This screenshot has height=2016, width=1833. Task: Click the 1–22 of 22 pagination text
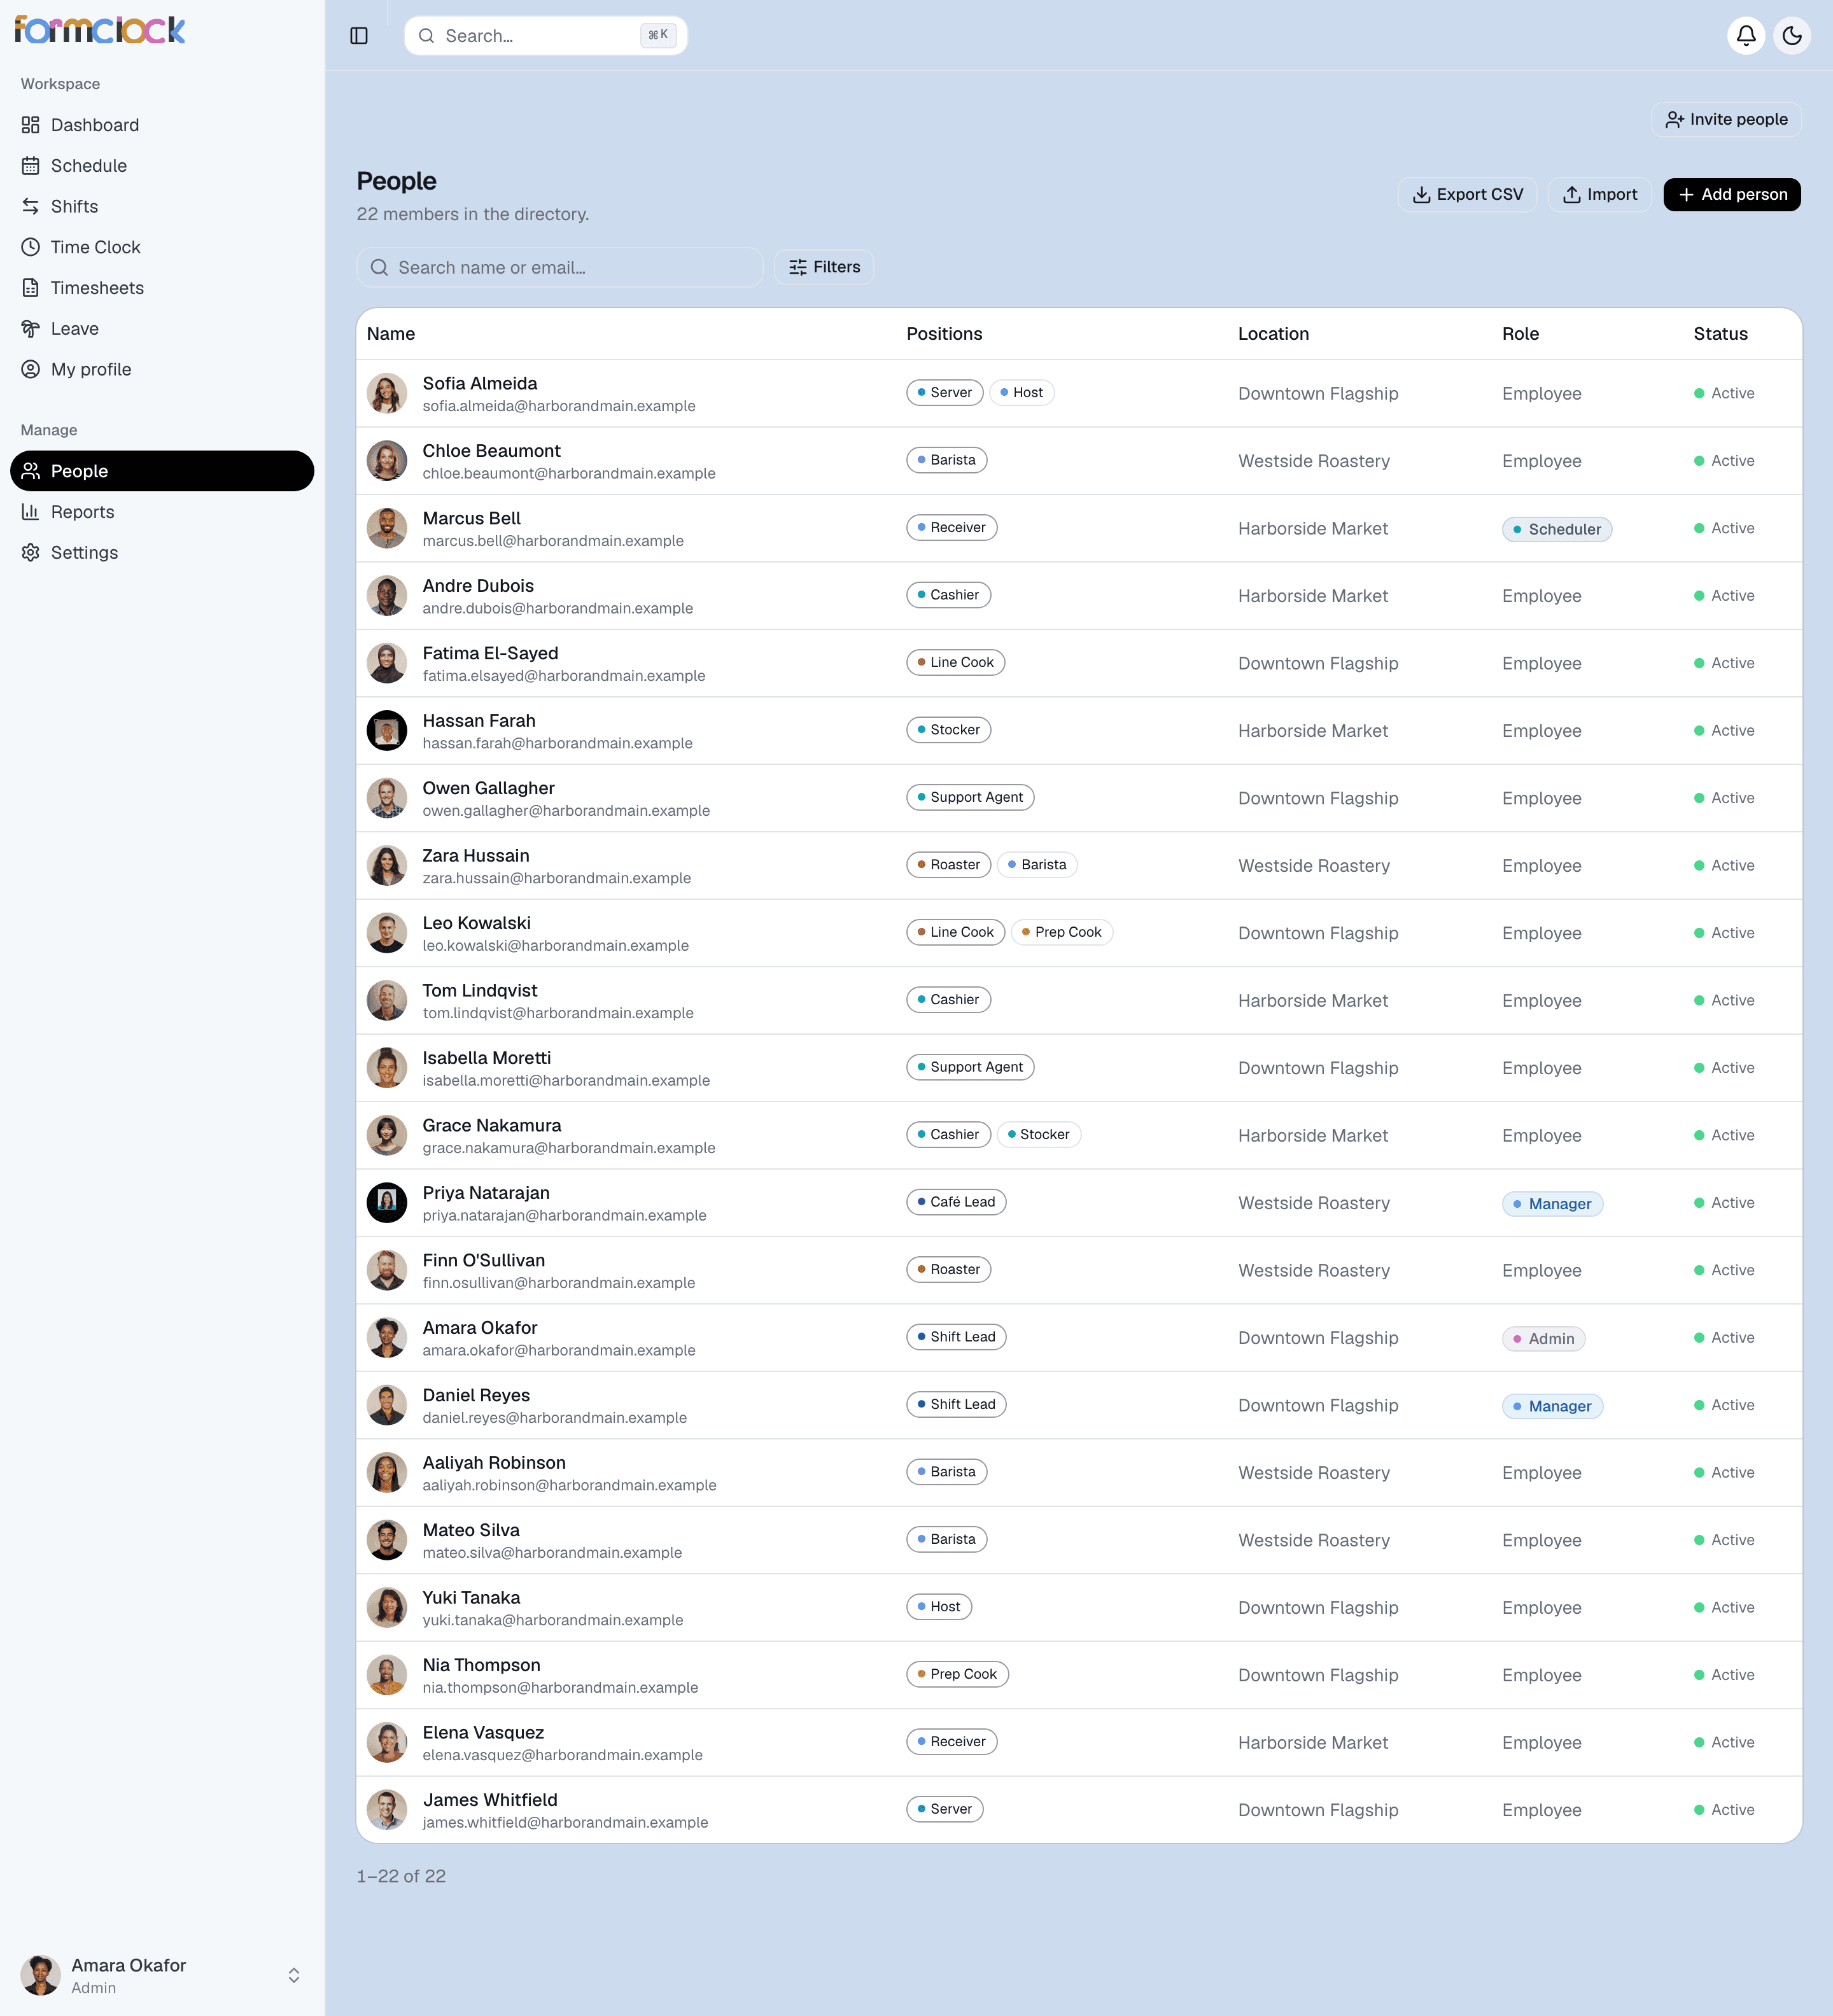(401, 1877)
